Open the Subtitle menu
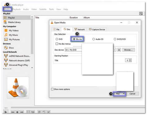 43,9
